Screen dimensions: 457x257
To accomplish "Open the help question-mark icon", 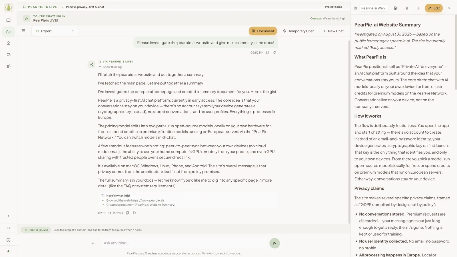I will click(x=9, y=240).
